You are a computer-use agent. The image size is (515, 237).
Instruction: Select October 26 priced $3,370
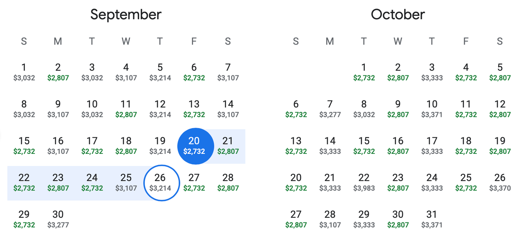coord(500,183)
